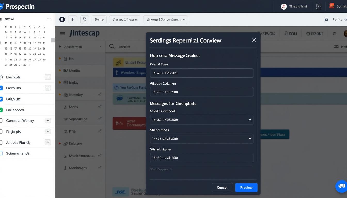Viewport: 347px width, 198px height.
Task: Toggle the Gallenoord green checkbox
Action: point(1,110)
